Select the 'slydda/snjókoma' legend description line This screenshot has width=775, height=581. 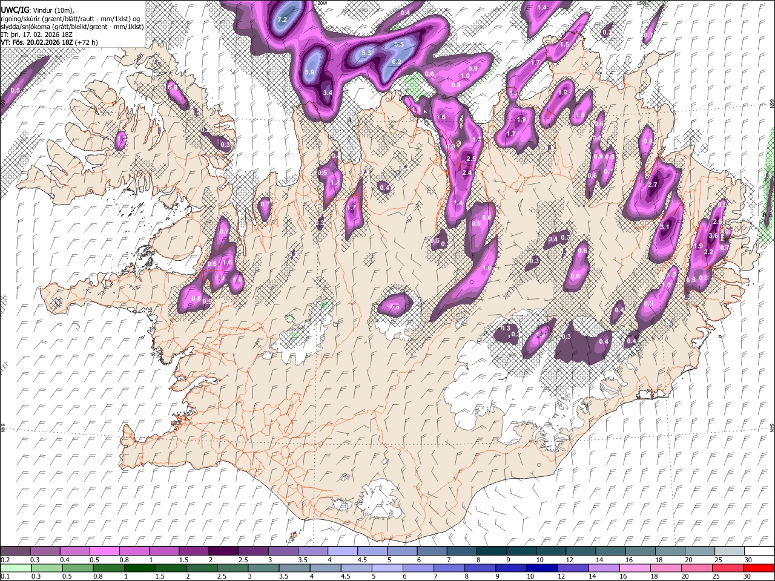coord(72,27)
